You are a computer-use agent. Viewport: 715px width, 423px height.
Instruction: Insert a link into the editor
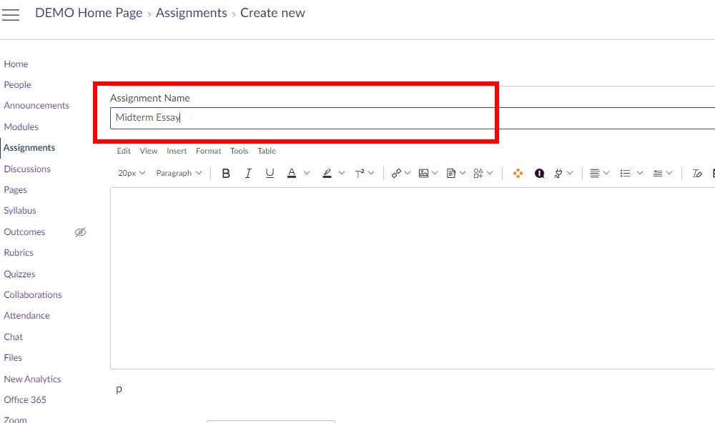396,173
